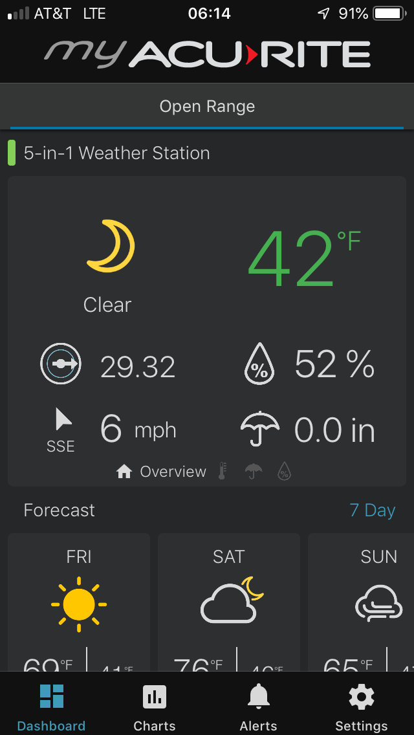Image resolution: width=414 pixels, height=735 pixels.
Task: Tap the SSE wind direction arrow
Action: click(x=63, y=419)
